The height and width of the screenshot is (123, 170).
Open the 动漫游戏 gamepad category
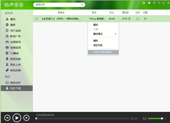pos(13,42)
